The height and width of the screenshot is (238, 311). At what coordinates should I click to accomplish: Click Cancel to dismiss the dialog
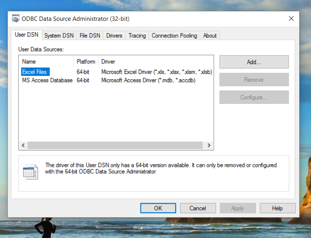198,208
